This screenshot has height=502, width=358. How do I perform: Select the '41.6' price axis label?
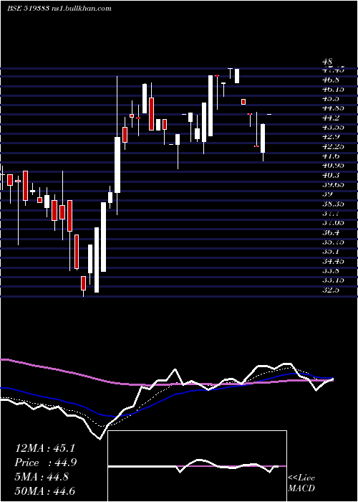[x=331, y=156]
